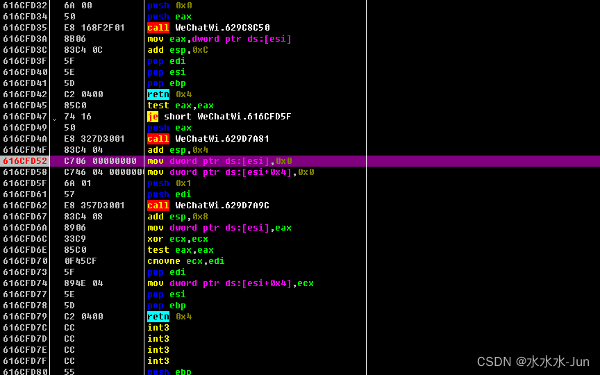Select the "add esp,0x8" instruction
Screen dimensions: 600x375
(178, 216)
